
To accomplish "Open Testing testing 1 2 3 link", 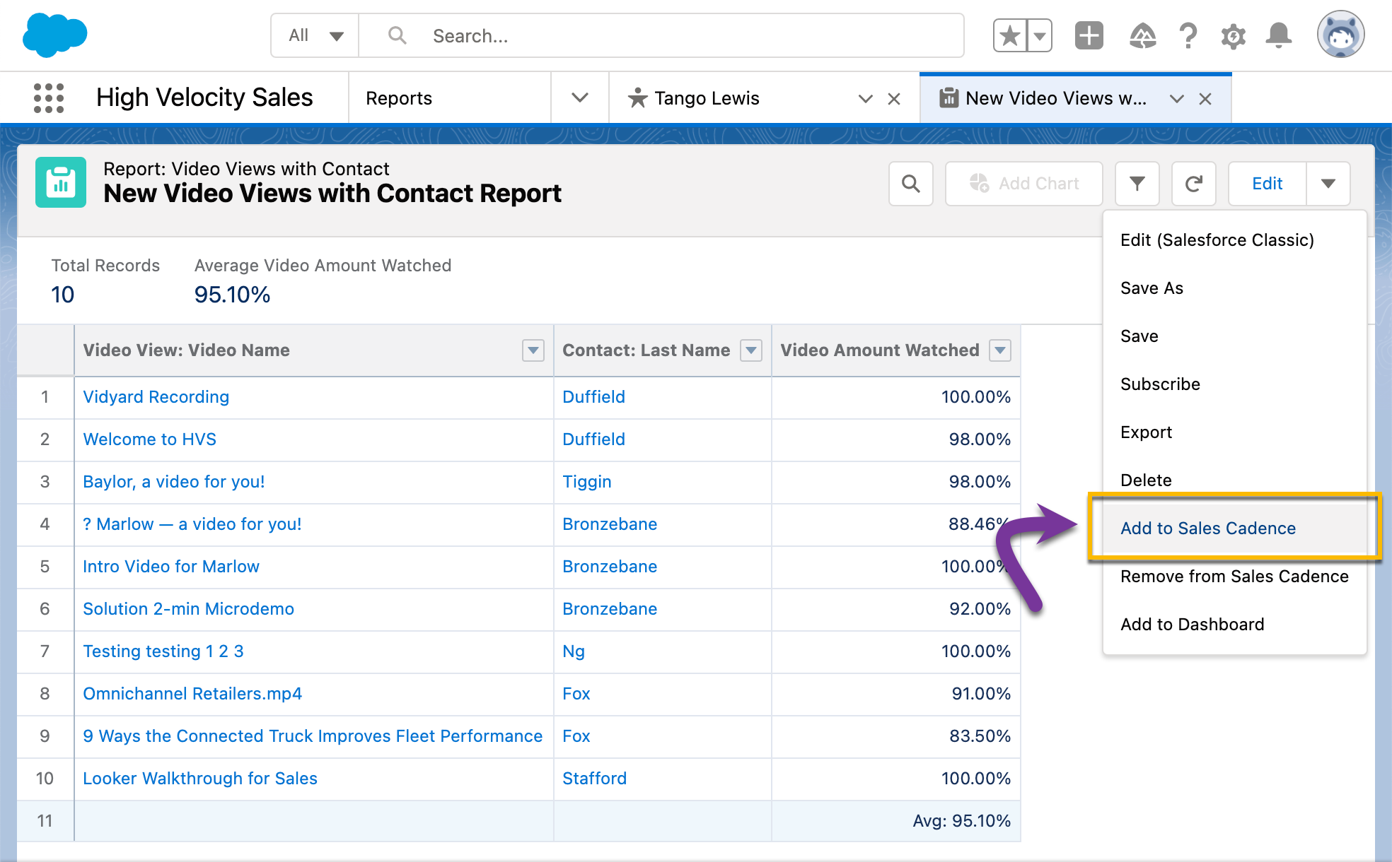I will pyautogui.click(x=163, y=651).
